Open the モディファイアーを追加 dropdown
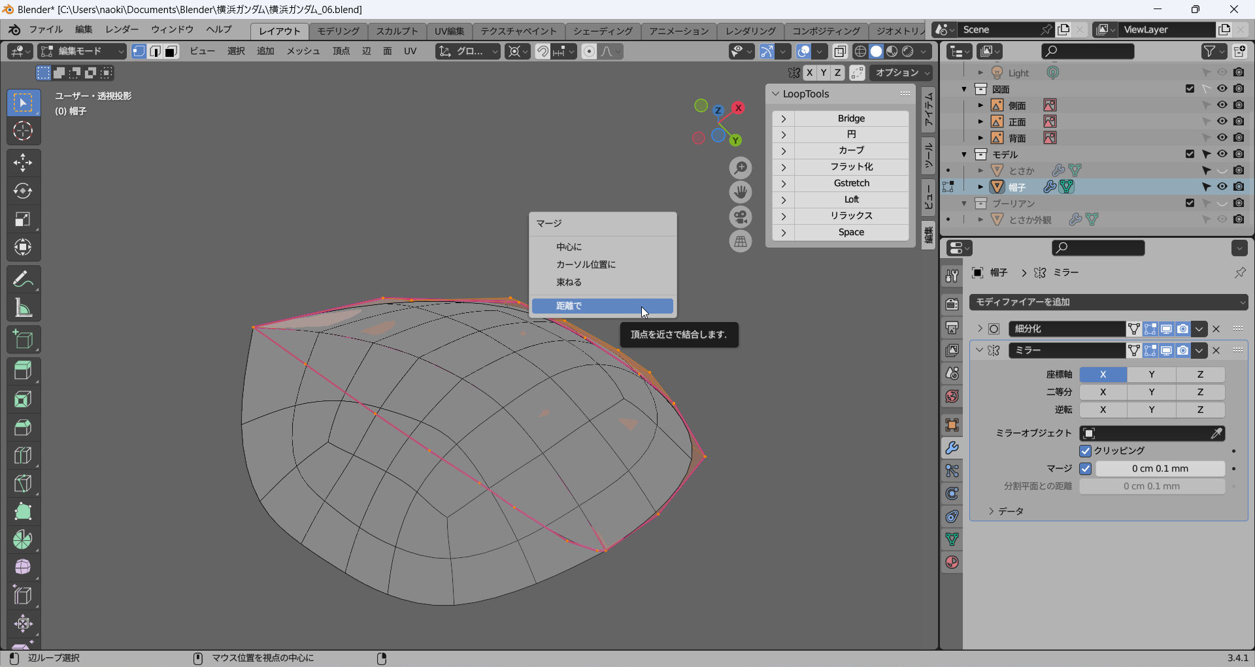1255x667 pixels. point(1109,302)
